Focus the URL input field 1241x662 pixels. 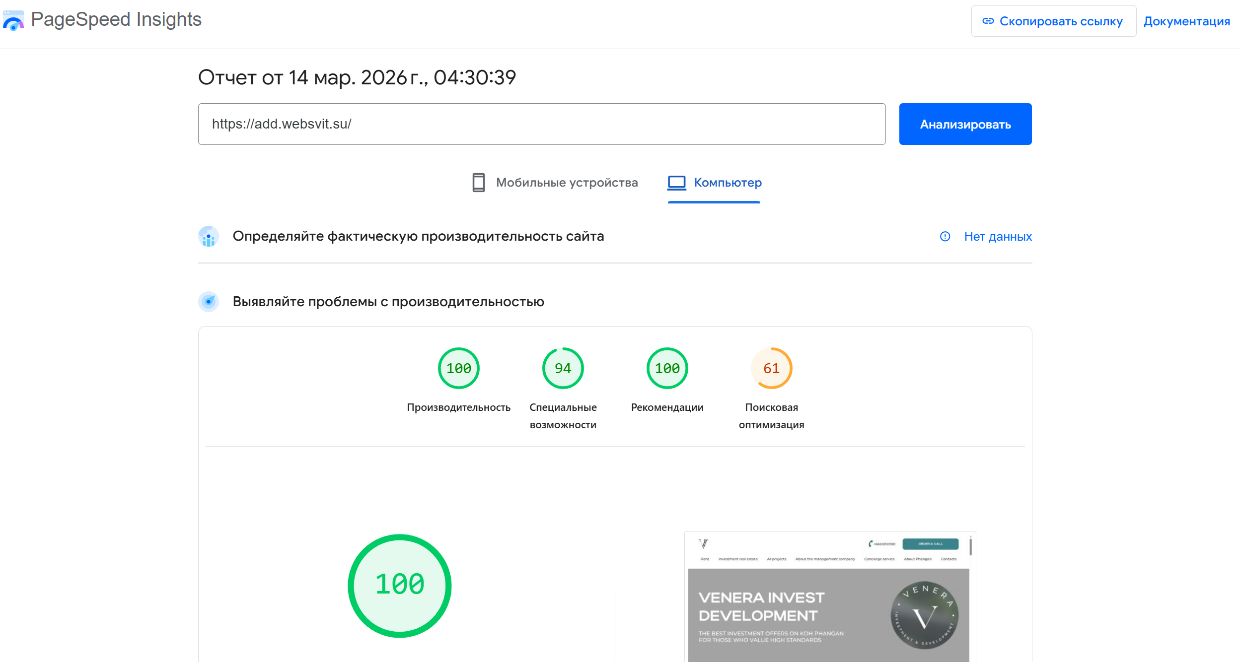tap(541, 124)
